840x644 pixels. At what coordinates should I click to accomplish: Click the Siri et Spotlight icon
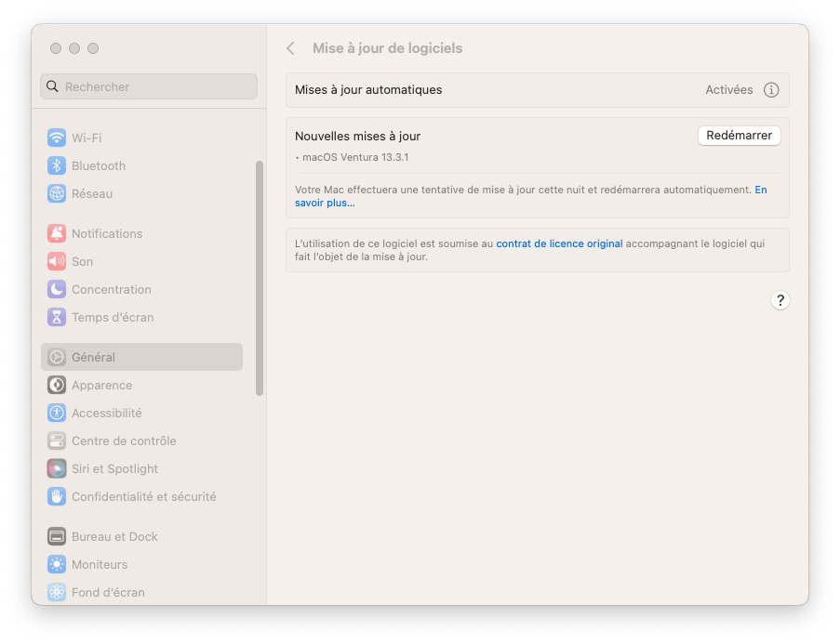click(x=57, y=468)
